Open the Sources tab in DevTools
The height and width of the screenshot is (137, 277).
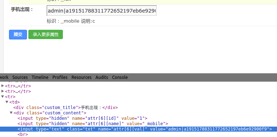pos(20,77)
